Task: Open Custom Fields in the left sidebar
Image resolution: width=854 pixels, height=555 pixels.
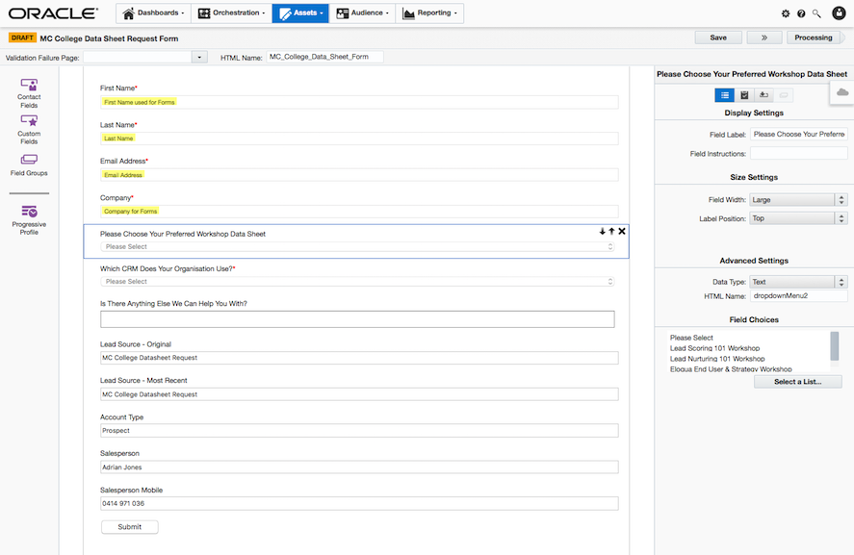Action: tap(29, 128)
